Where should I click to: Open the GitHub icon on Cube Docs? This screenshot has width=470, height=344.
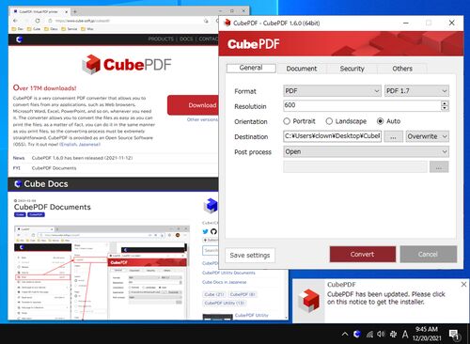click(213, 231)
